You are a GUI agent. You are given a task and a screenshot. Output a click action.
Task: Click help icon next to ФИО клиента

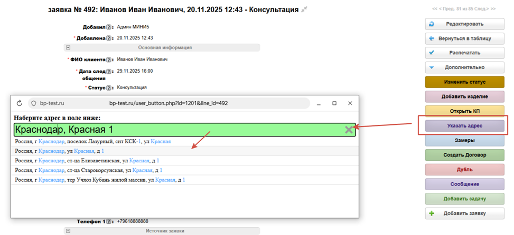point(109,60)
